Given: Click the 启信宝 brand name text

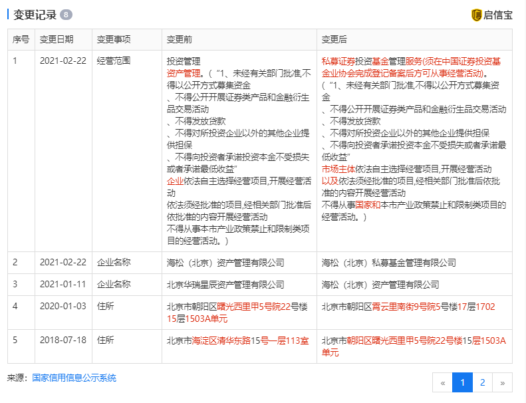Looking at the screenshot, I should click(x=497, y=15).
